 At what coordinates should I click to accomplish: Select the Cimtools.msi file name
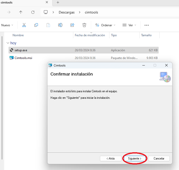tap(23, 58)
